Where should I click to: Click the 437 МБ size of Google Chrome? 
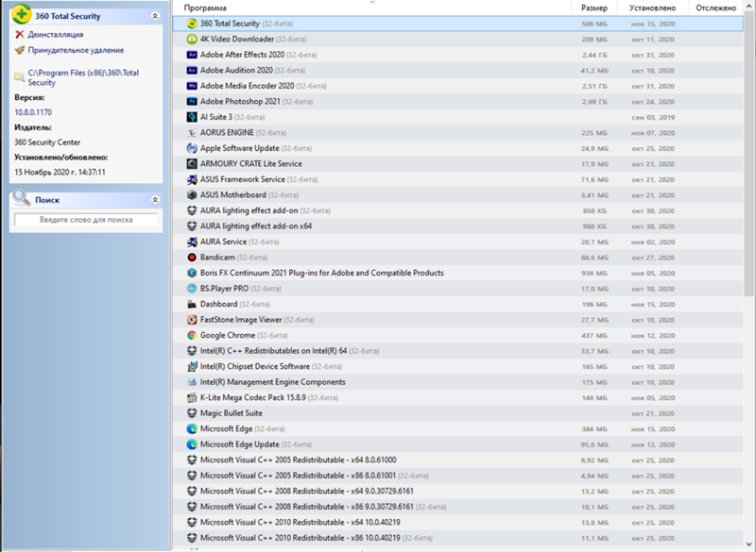594,336
